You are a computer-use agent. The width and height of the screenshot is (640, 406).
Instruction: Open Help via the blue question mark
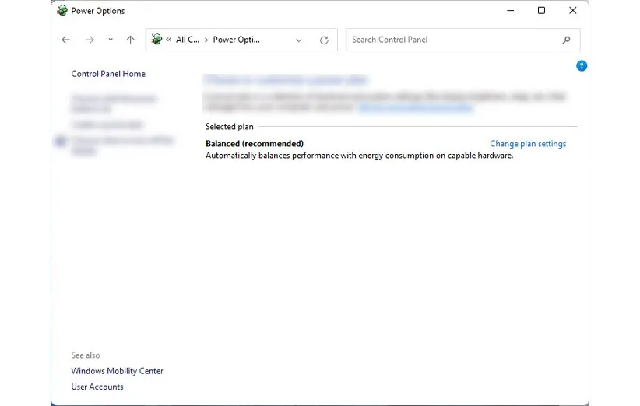point(582,66)
